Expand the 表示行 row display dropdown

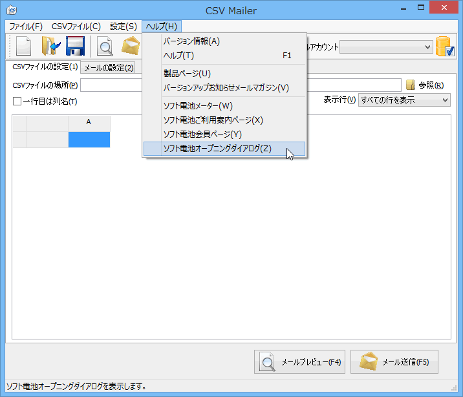tap(404, 100)
